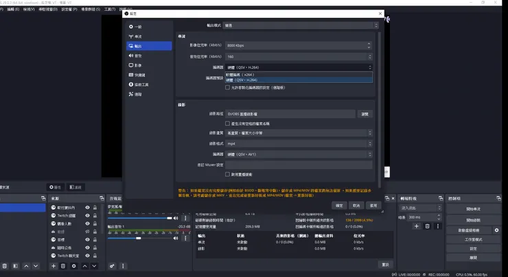The height and width of the screenshot is (277, 508).
Task: Move source down in Sources panel
Action: (94, 266)
